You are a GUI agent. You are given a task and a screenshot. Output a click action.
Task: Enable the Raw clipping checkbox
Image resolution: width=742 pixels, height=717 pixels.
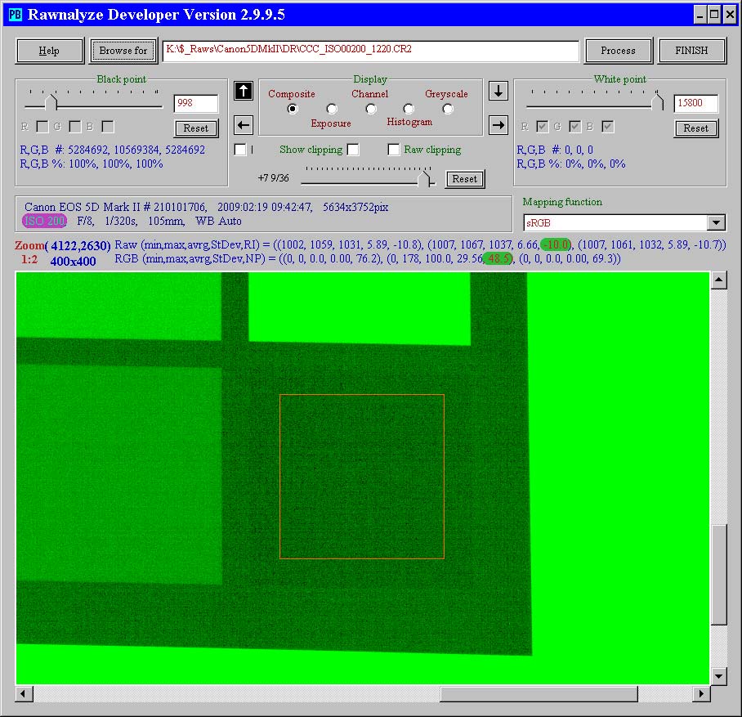pyautogui.click(x=394, y=150)
